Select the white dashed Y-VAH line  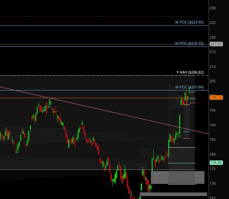pos(104,76)
